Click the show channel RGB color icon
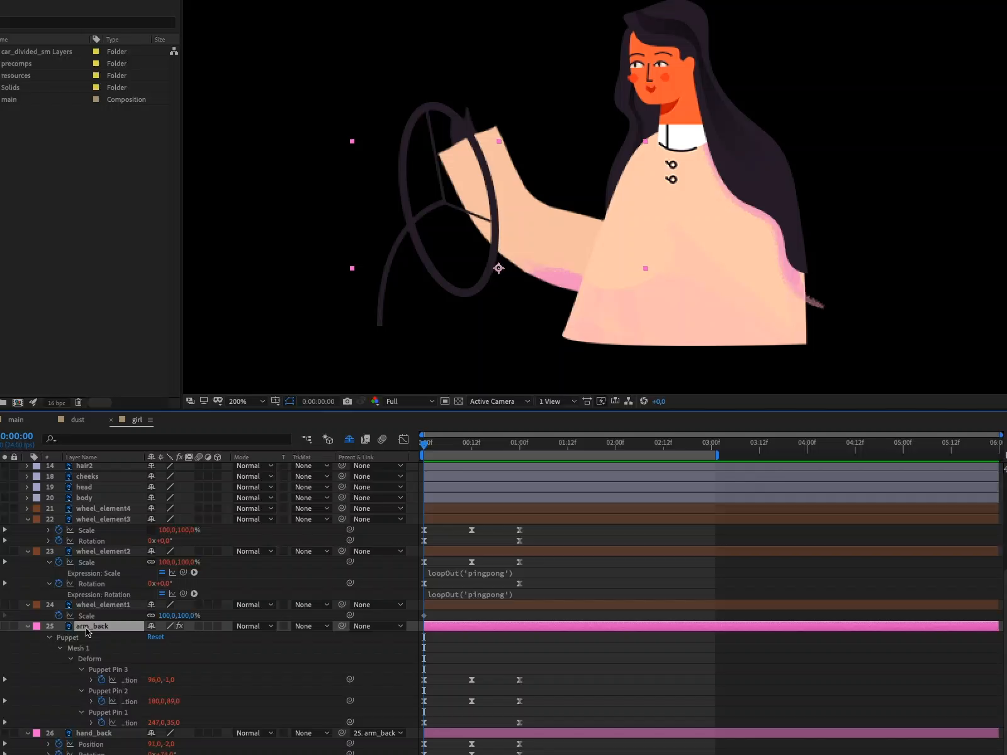The height and width of the screenshot is (755, 1007). 375,401
